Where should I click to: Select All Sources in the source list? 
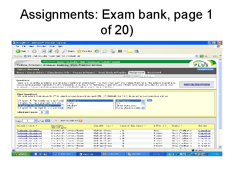[128, 101]
